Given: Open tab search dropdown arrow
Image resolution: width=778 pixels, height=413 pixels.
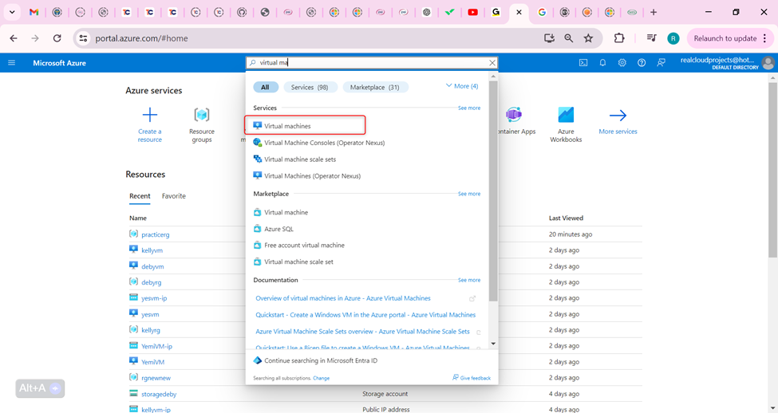Looking at the screenshot, I should (12, 13).
